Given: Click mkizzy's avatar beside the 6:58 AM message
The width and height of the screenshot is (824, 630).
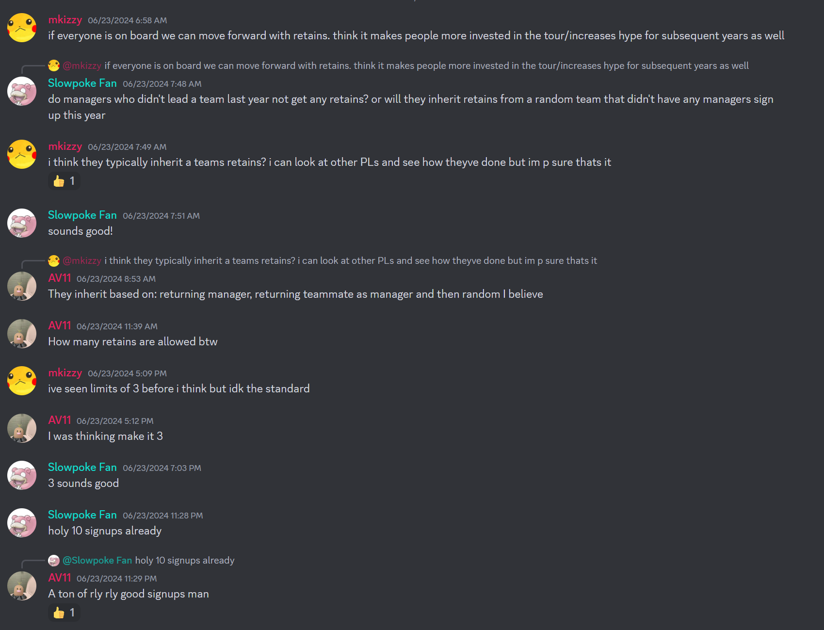Looking at the screenshot, I should pos(22,28).
